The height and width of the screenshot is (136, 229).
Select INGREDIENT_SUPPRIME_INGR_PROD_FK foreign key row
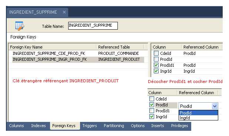click(x=50, y=59)
